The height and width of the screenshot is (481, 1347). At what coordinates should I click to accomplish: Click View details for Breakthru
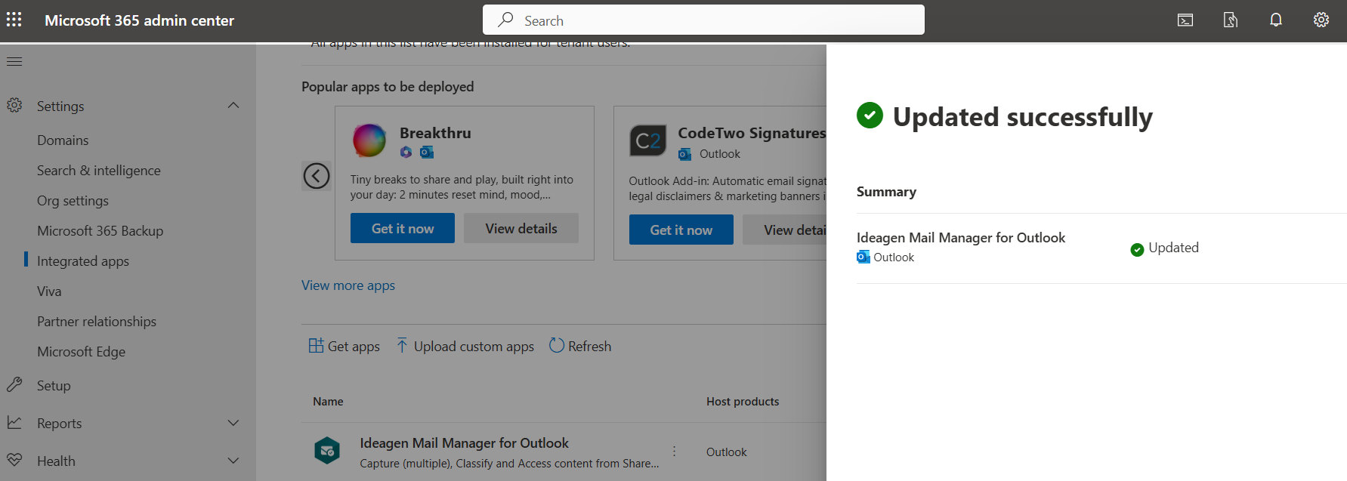(x=521, y=228)
